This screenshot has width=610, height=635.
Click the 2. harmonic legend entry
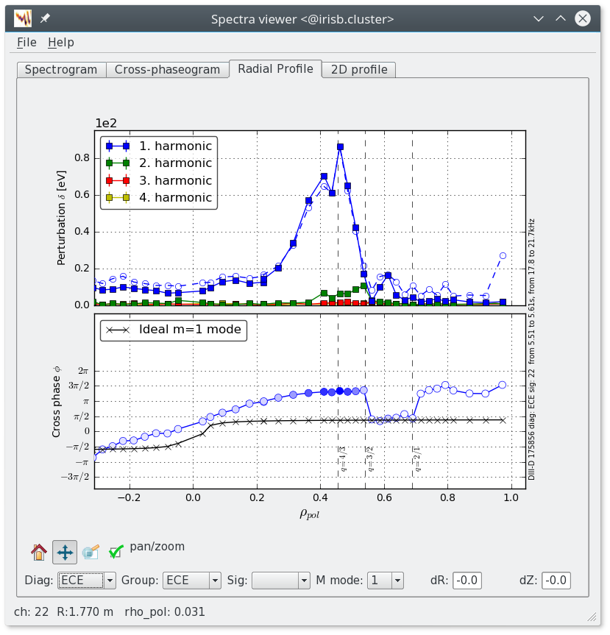159,163
